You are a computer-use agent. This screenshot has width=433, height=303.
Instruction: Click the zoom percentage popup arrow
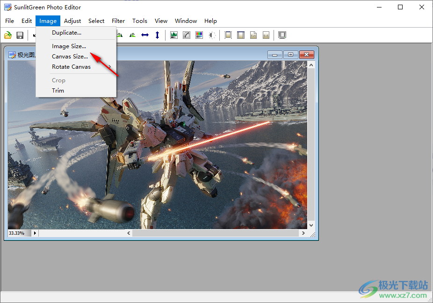click(x=35, y=233)
